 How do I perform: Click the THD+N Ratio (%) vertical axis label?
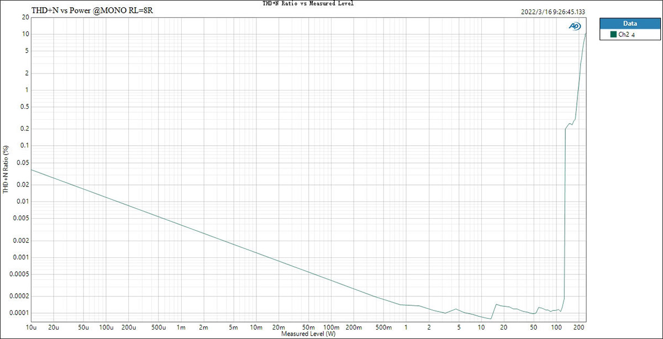(6, 169)
